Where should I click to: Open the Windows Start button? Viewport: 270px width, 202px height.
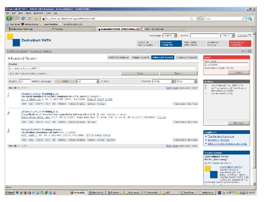point(9,193)
